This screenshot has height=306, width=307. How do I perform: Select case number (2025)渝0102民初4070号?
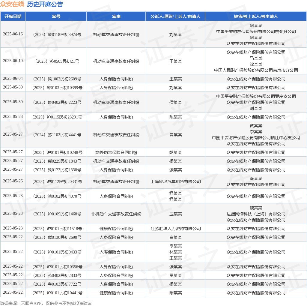pyautogui.click(x=57, y=196)
